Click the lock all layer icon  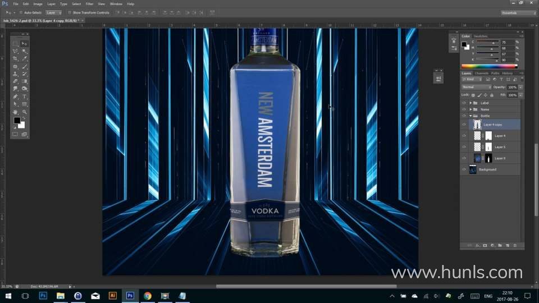pyautogui.click(x=492, y=95)
